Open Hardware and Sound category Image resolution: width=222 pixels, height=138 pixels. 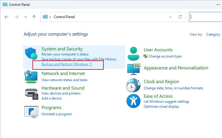coord(63,88)
